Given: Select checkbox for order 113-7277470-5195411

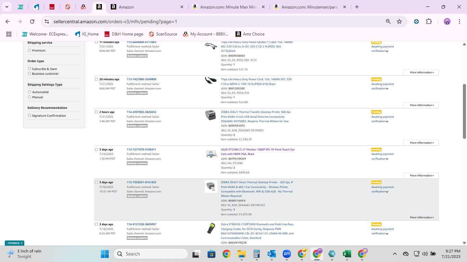Looking at the screenshot, I should pyautogui.click(x=96, y=149).
